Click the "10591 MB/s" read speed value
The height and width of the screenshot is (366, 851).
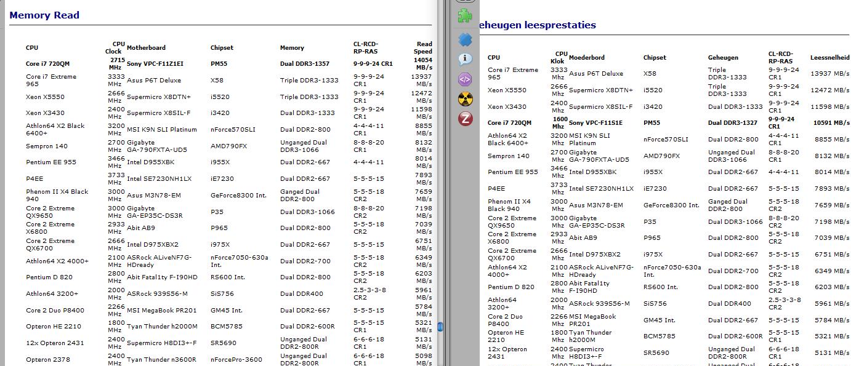coord(831,123)
